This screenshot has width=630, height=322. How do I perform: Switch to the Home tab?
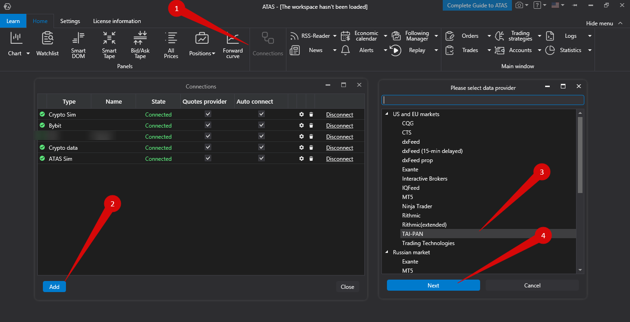(x=40, y=21)
